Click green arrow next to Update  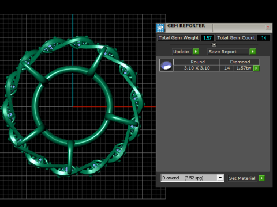tap(196, 52)
